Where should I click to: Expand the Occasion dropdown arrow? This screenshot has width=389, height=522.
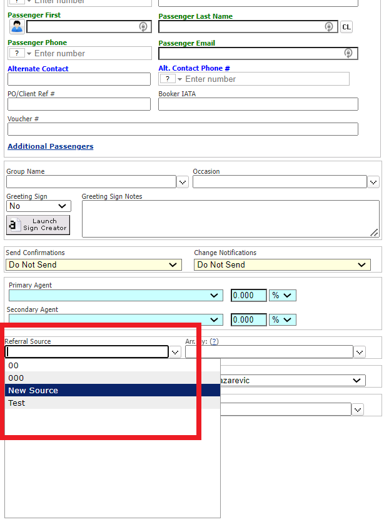coord(373,182)
